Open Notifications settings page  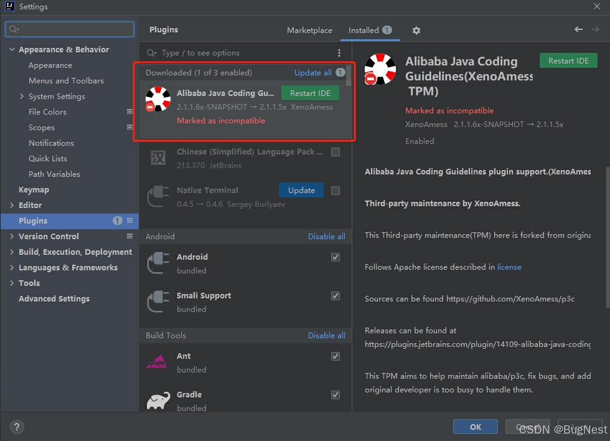[x=51, y=143]
